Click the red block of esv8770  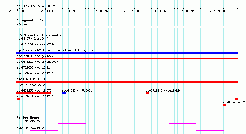pyautogui.click(x=225, y=105)
